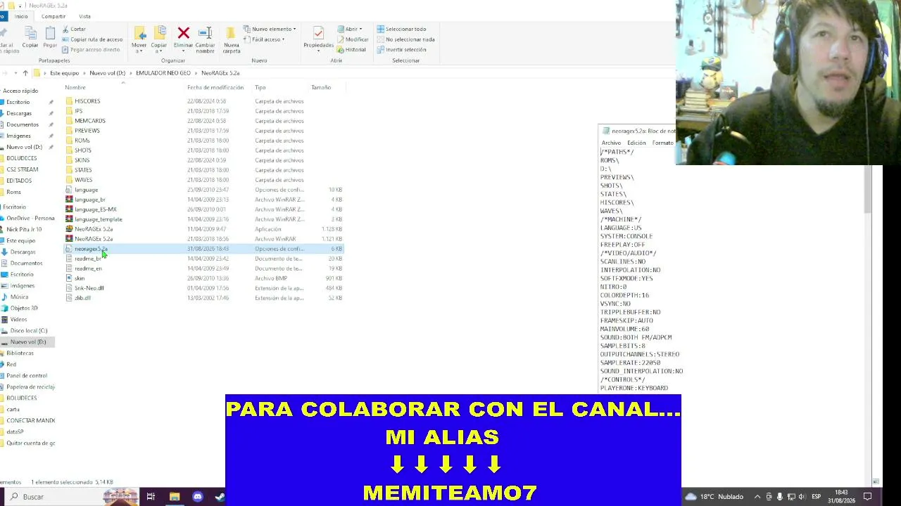Image resolution: width=901 pixels, height=506 pixels.
Task: Open Task View on the taskbar
Action: (x=151, y=497)
